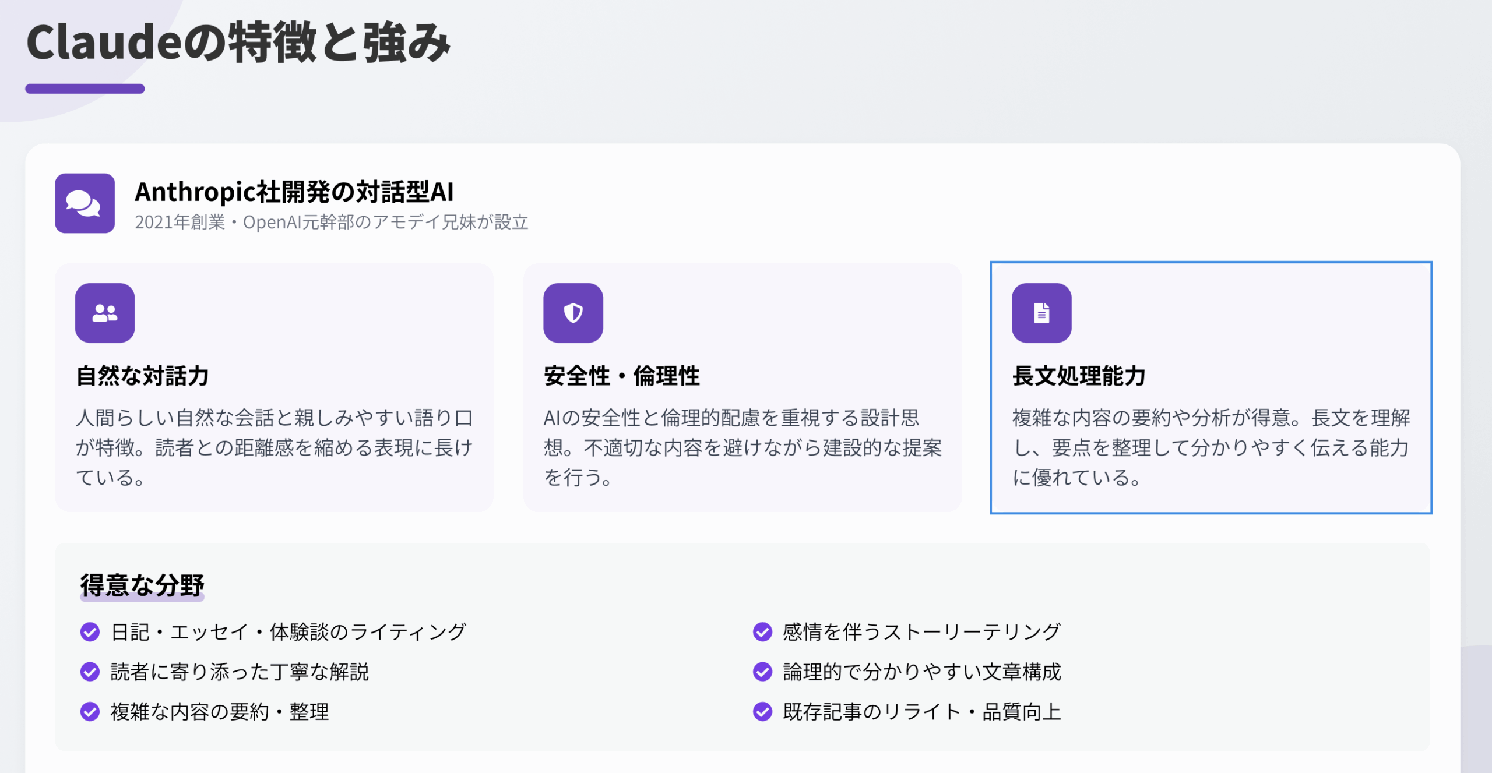This screenshot has width=1492, height=773.
Task: Click list item 感情を伴うストーリーテリング
Action: coord(922,631)
